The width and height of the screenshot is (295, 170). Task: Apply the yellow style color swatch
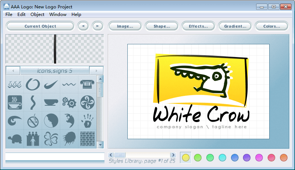pyautogui.click(x=185, y=157)
